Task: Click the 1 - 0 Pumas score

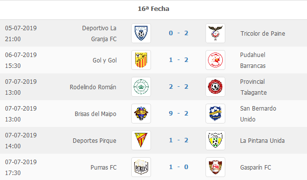Action: pos(179,167)
